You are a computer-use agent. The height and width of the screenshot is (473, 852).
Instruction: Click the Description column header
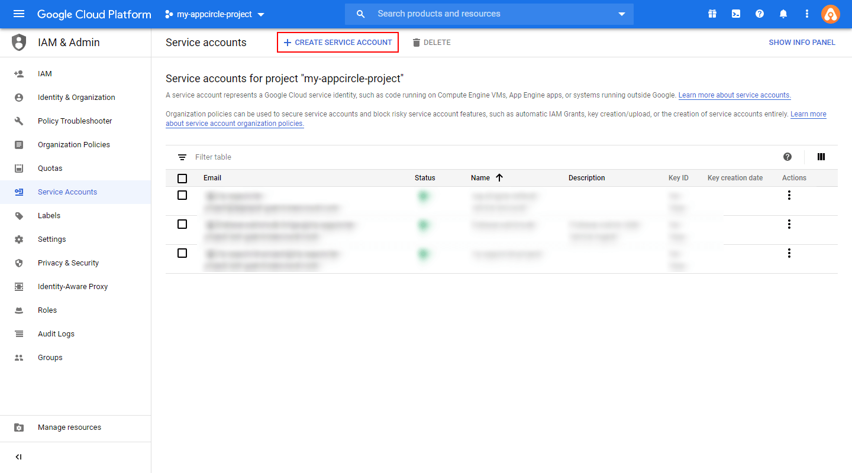[587, 178]
